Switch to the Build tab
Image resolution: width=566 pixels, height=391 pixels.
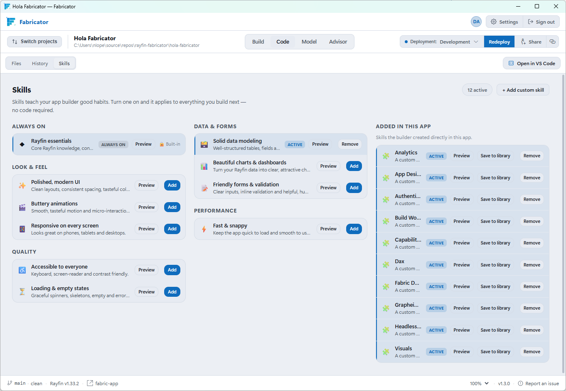coord(258,42)
